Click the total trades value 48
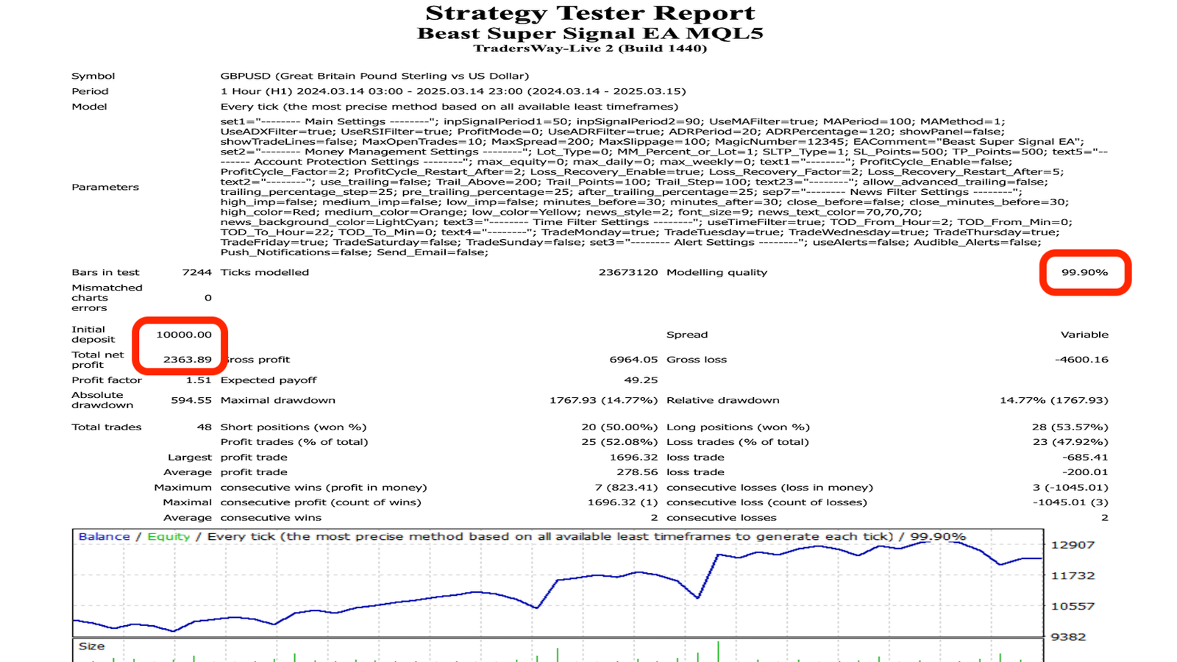Screen dimensions: 1177x662 coord(205,427)
